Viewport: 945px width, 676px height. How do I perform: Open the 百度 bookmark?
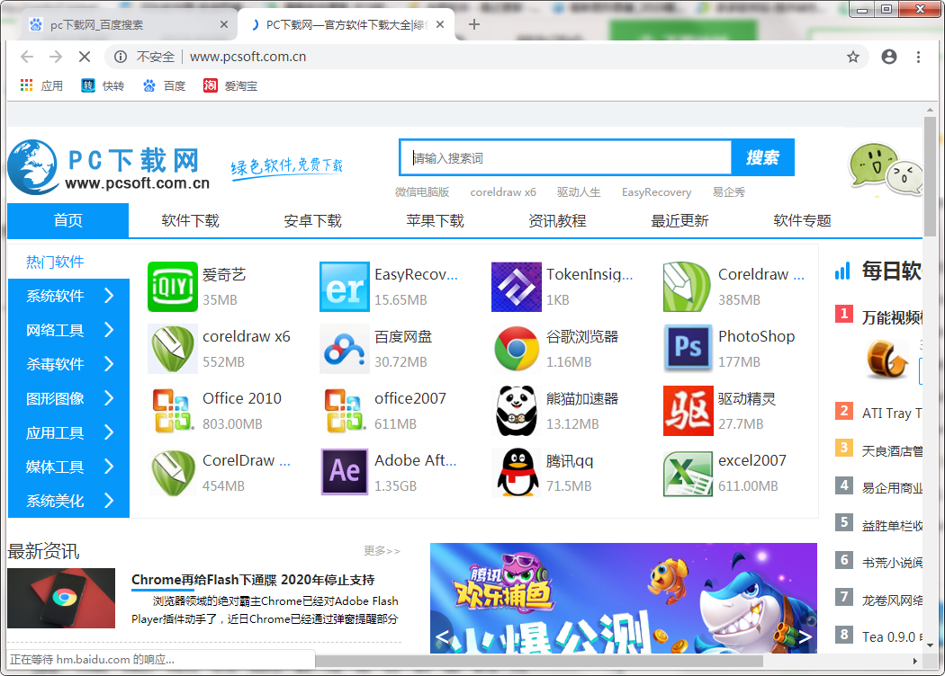point(164,85)
